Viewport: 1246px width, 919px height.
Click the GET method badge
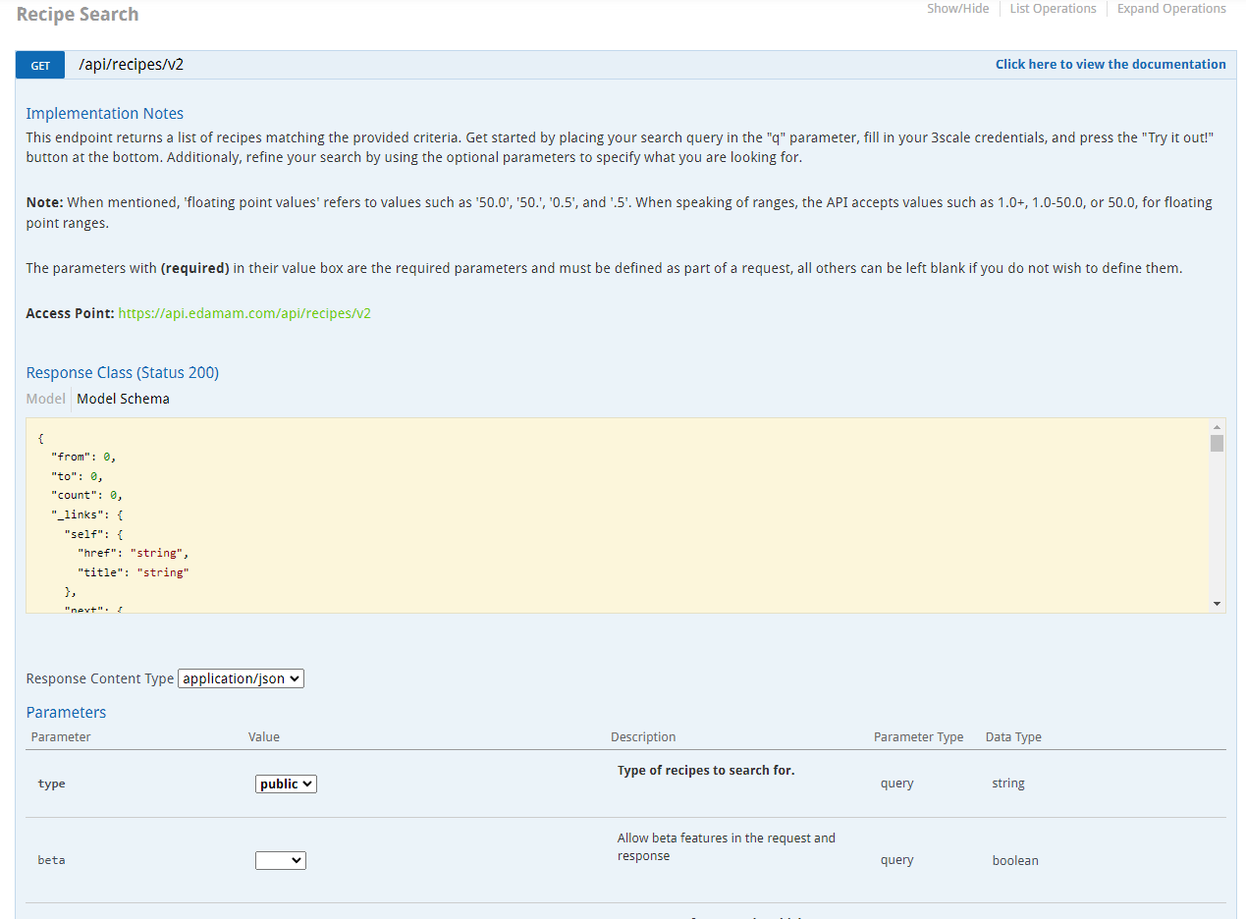(40, 65)
